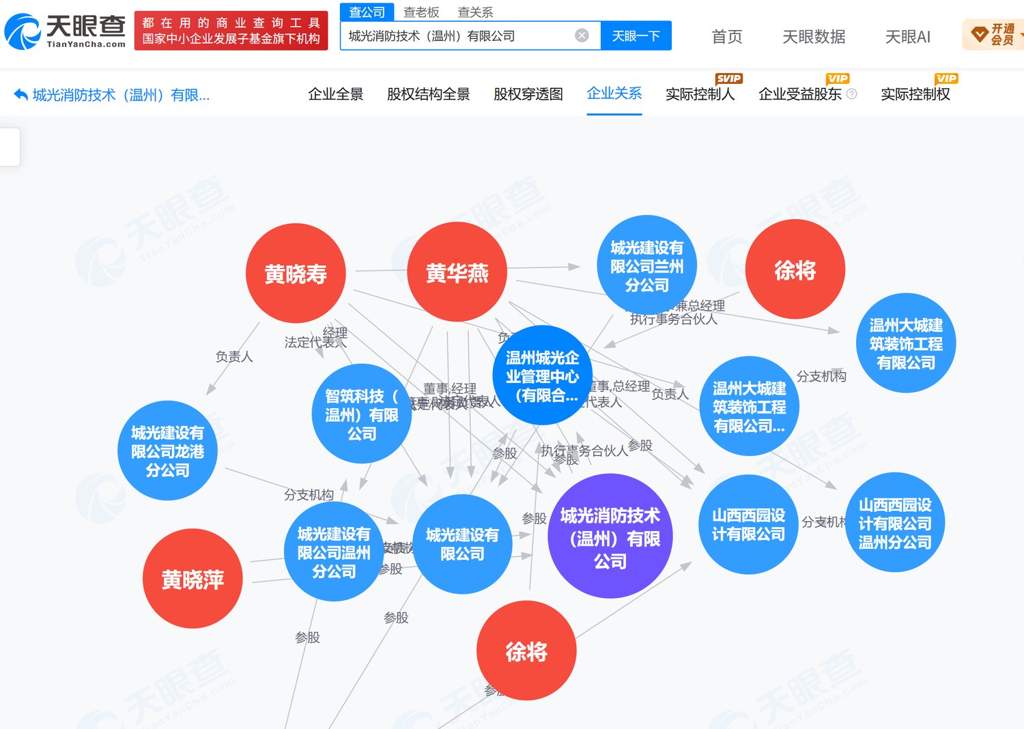Click the back arrow beside company name
The height and width of the screenshot is (729, 1024).
(20, 95)
